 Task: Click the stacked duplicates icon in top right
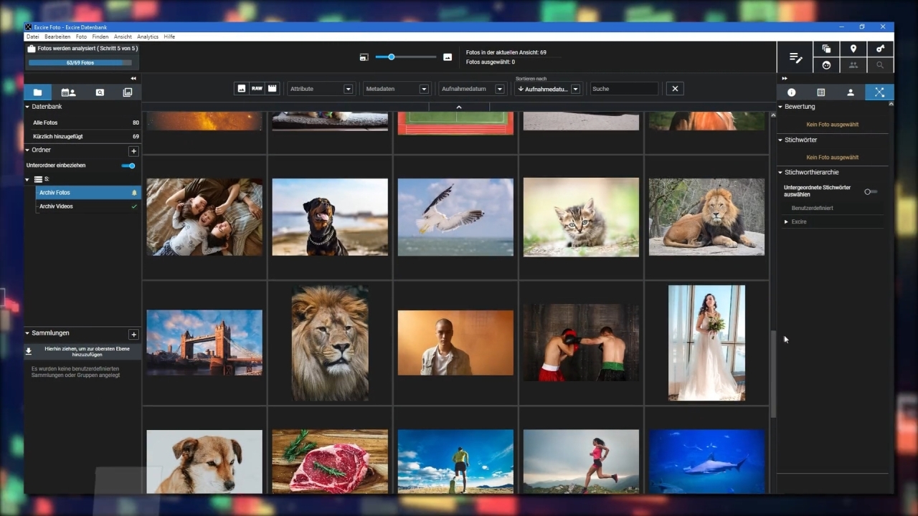(x=826, y=49)
